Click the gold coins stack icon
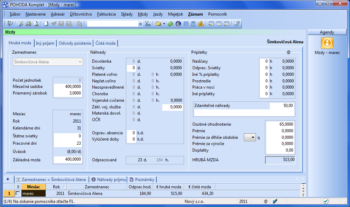The image size is (350, 207). coord(201,24)
